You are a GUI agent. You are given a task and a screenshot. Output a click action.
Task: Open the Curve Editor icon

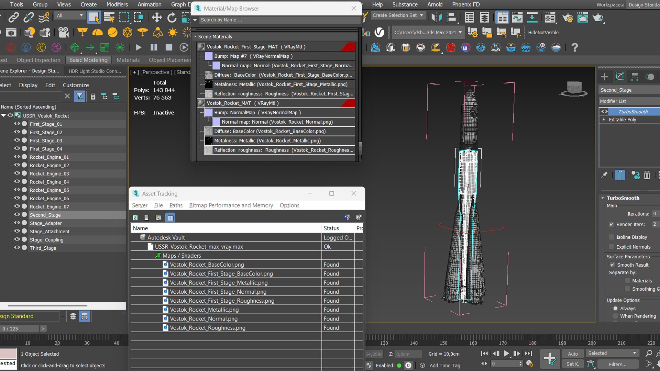click(517, 17)
